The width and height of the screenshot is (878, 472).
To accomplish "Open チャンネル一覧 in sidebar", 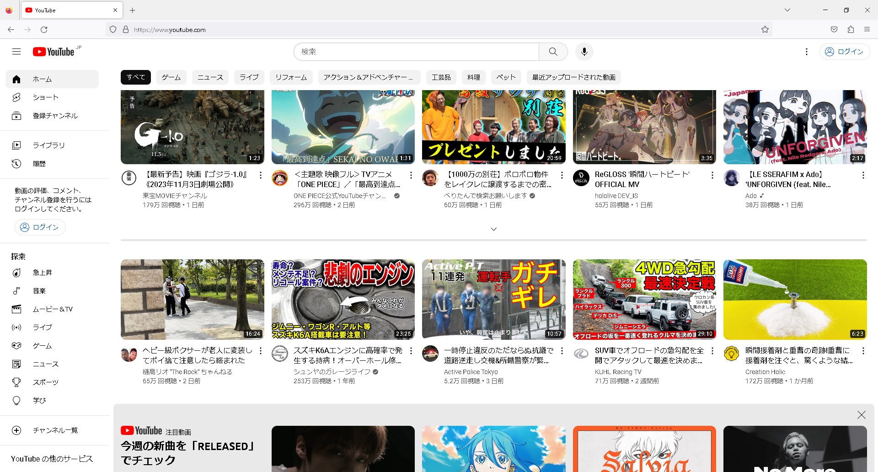I will 52,430.
